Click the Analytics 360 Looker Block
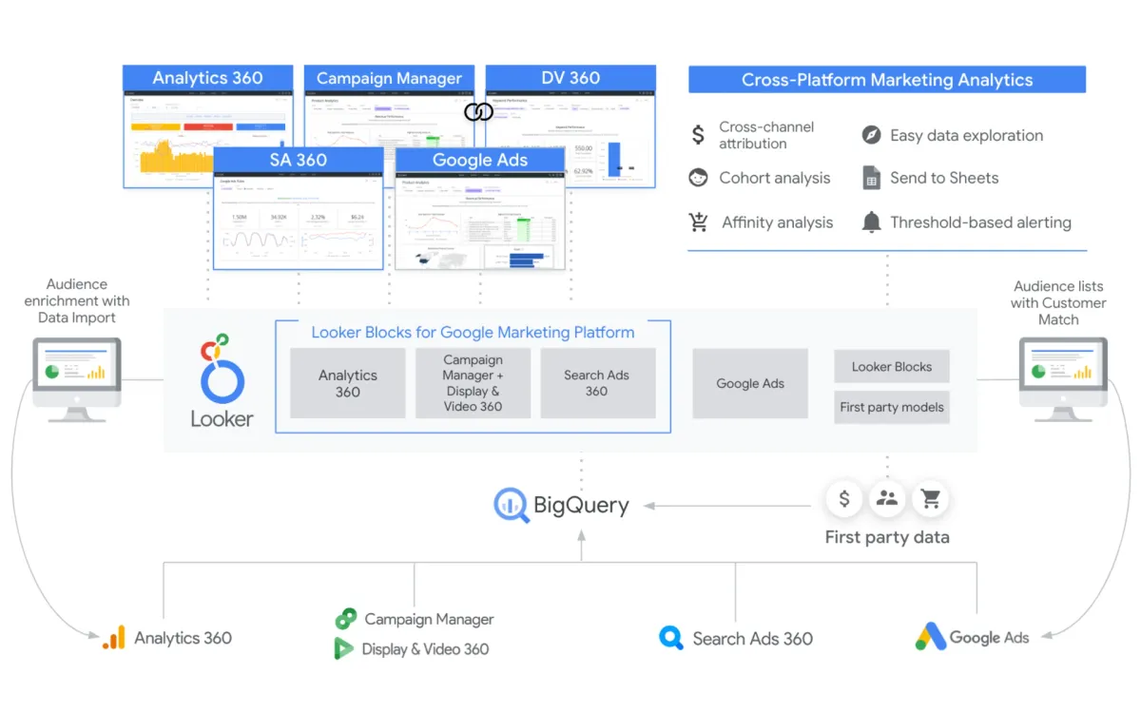The height and width of the screenshot is (713, 1141). (347, 383)
